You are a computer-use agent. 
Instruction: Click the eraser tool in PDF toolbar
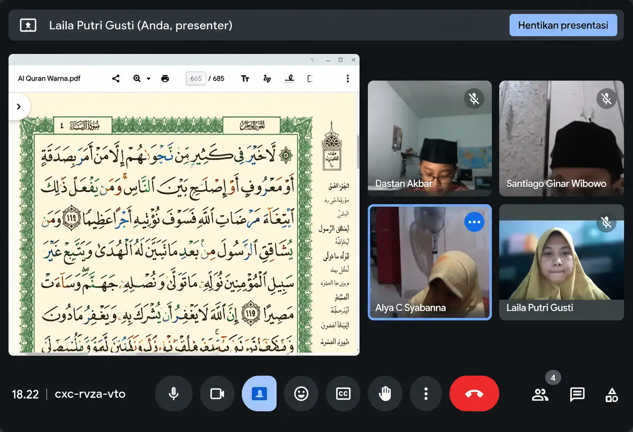point(310,78)
